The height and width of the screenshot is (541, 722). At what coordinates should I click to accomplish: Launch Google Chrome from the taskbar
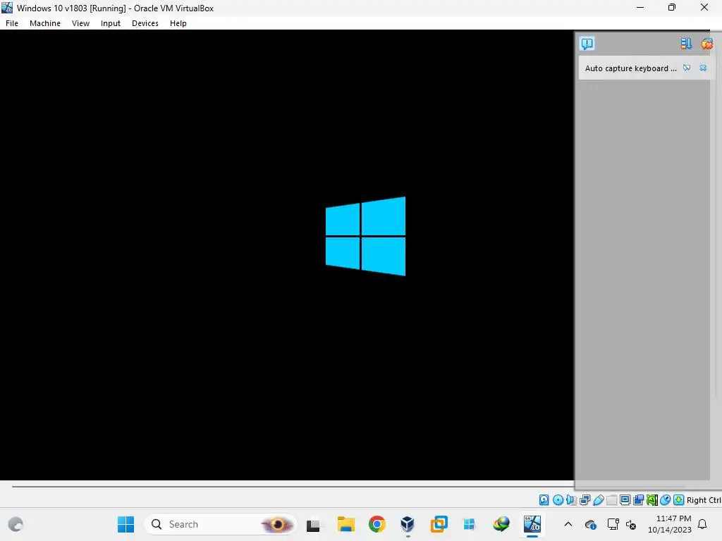click(x=377, y=524)
